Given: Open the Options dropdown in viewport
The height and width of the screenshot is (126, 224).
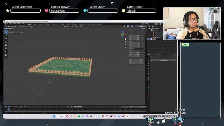Looking at the screenshot, I should (143, 29).
